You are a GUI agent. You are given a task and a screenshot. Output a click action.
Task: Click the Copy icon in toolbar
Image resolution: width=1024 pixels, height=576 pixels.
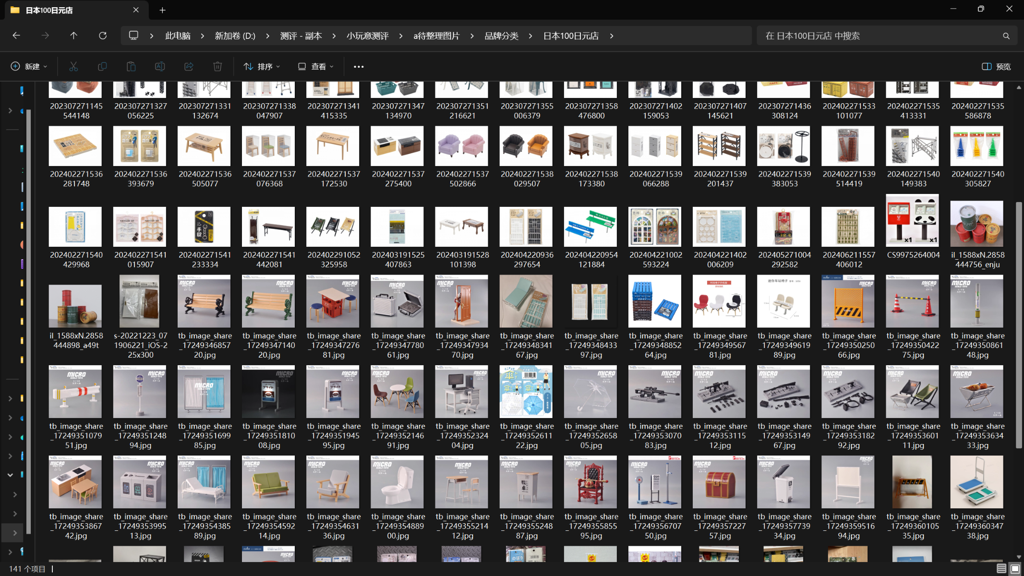pyautogui.click(x=102, y=67)
